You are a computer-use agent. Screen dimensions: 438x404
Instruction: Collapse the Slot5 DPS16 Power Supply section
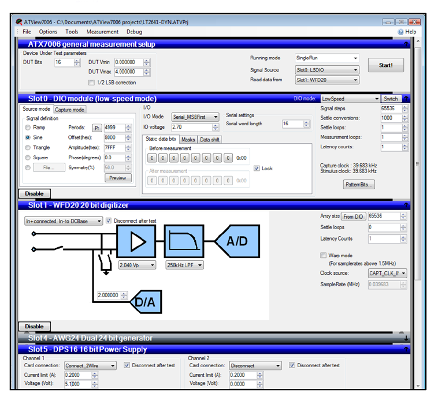tap(406, 349)
